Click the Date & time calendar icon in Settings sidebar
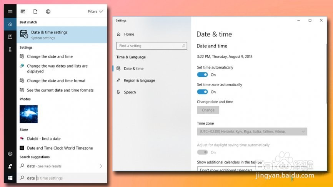The width and height of the screenshot is (333, 187). tap(118, 68)
